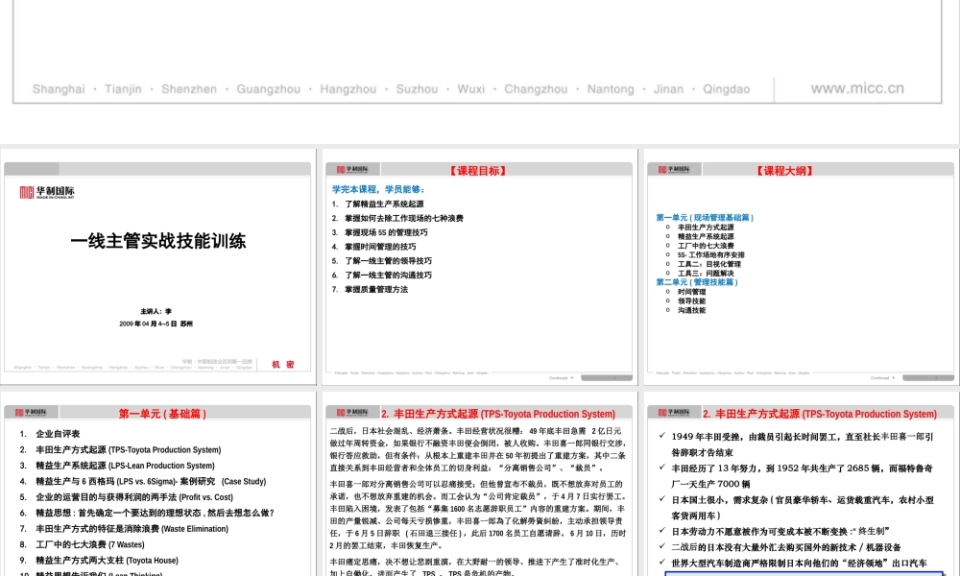Click the bullet beginning "1949年丰田受挫"
The height and width of the screenshot is (576, 960).
802,445
